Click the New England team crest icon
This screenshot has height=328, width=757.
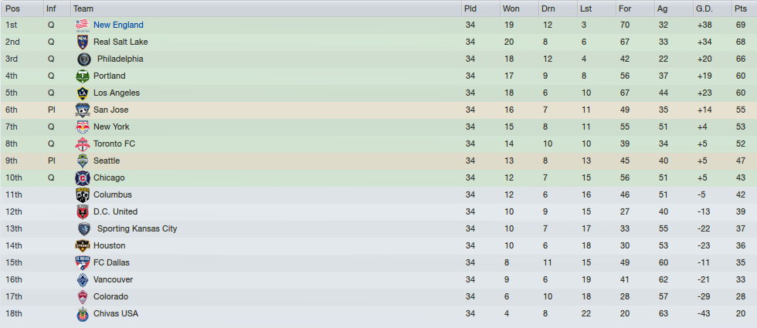[82, 25]
